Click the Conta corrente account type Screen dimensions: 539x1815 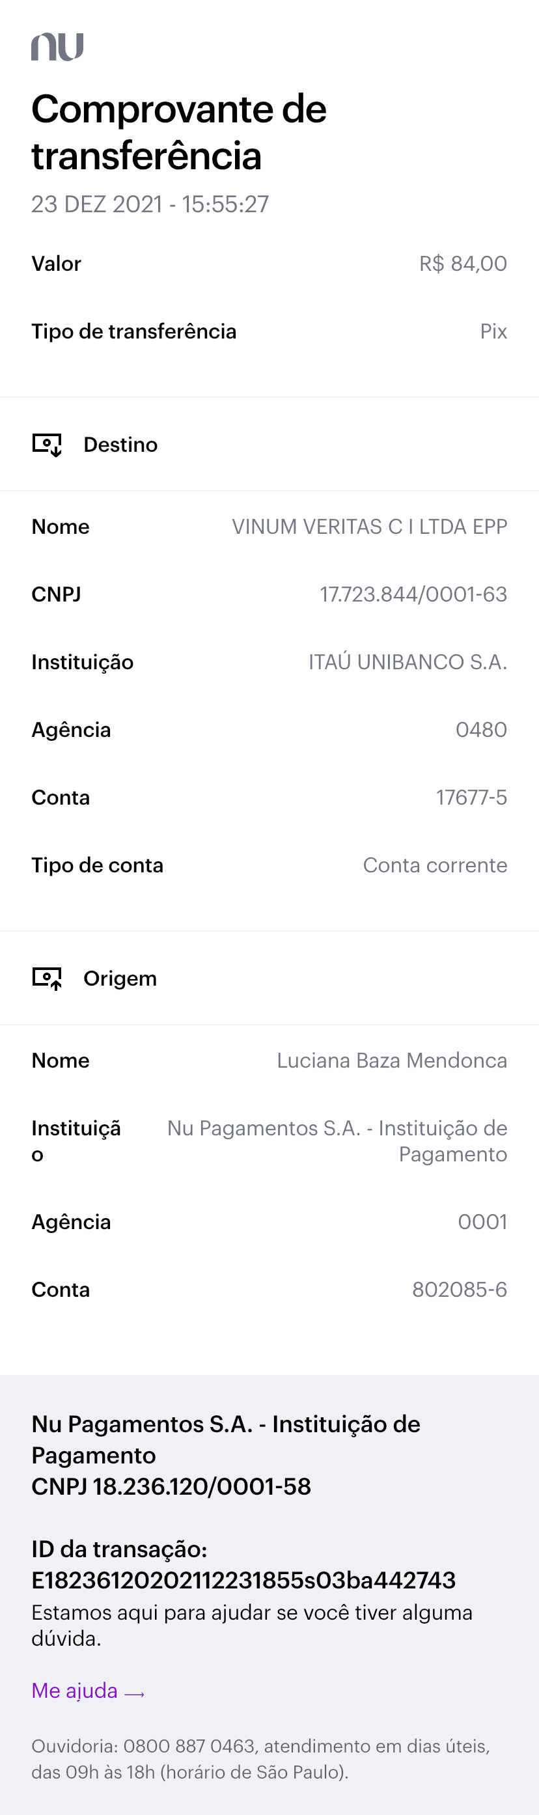[435, 865]
